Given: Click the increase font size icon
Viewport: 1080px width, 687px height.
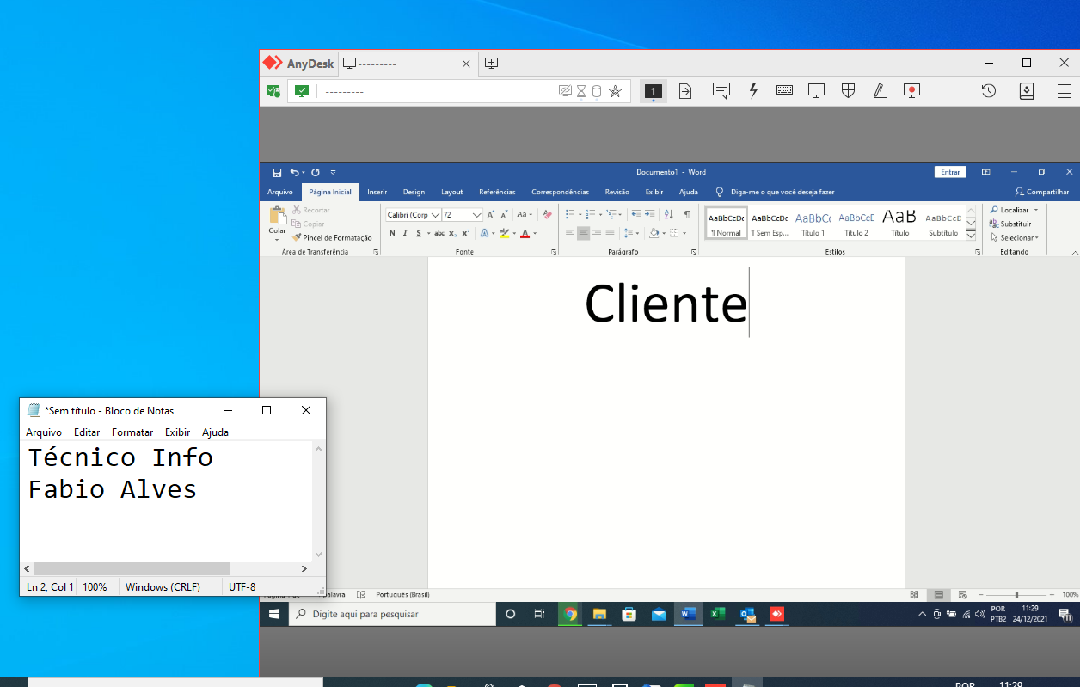Looking at the screenshot, I should pos(491,214).
